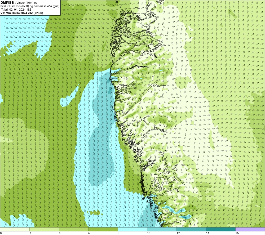Click the 'Vindur (10m) og' label
265x235 pixels.
[x=27, y=3]
